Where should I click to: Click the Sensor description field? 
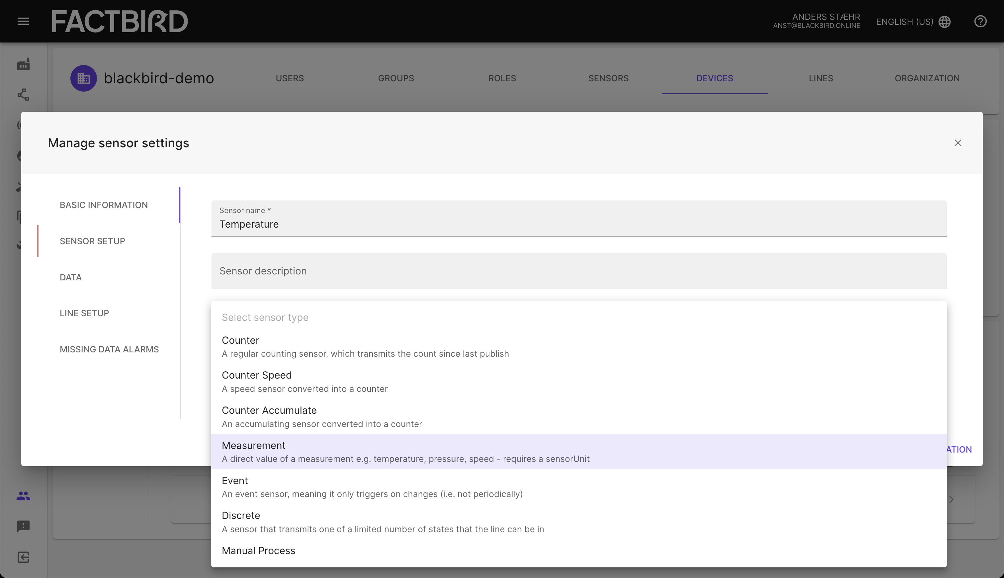pos(579,271)
